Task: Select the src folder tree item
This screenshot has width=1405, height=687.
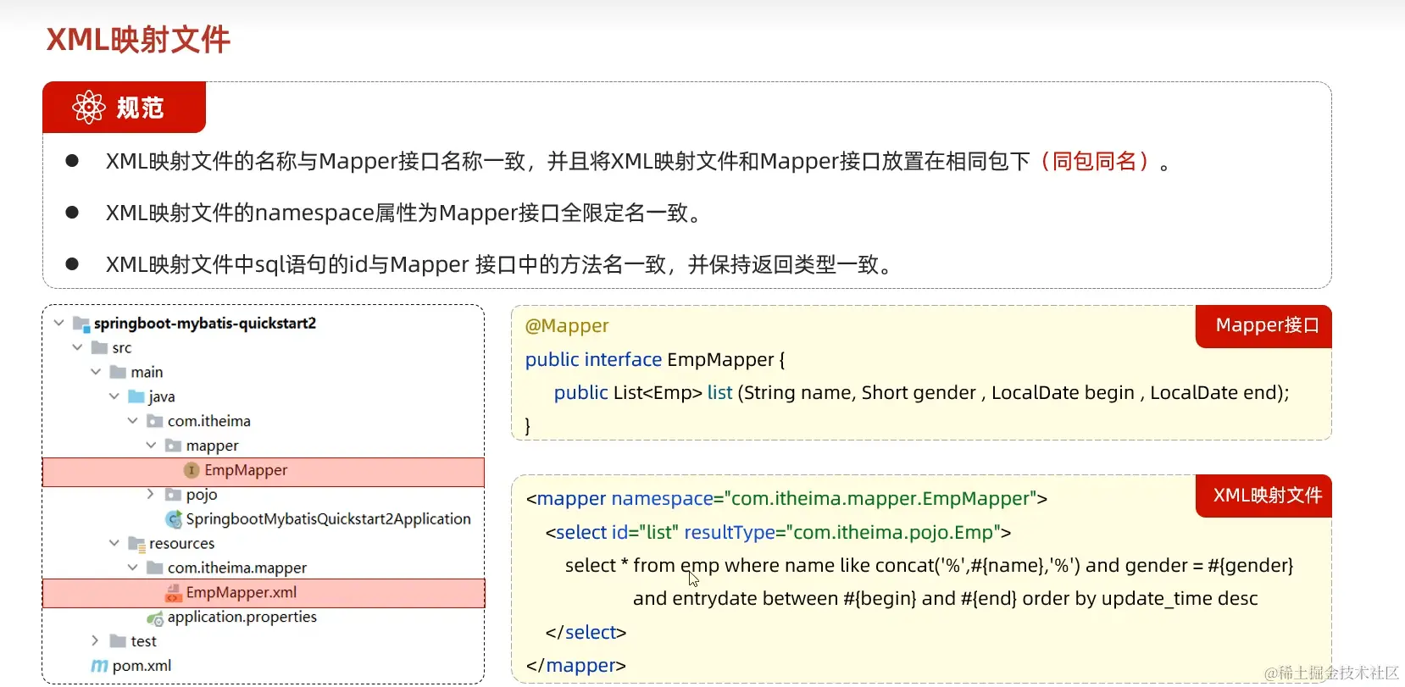Action: [x=121, y=348]
